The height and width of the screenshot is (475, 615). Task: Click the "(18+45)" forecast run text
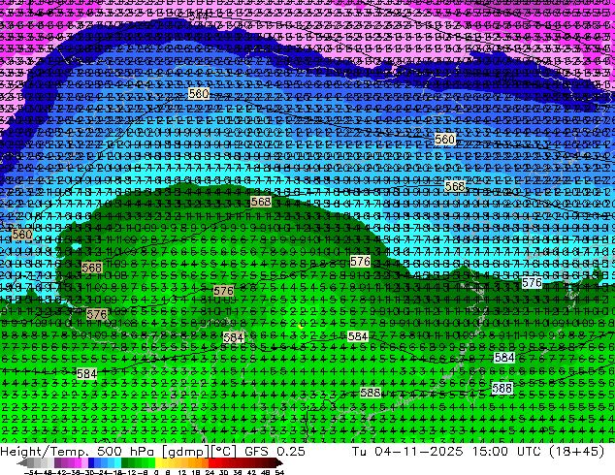[576, 452]
